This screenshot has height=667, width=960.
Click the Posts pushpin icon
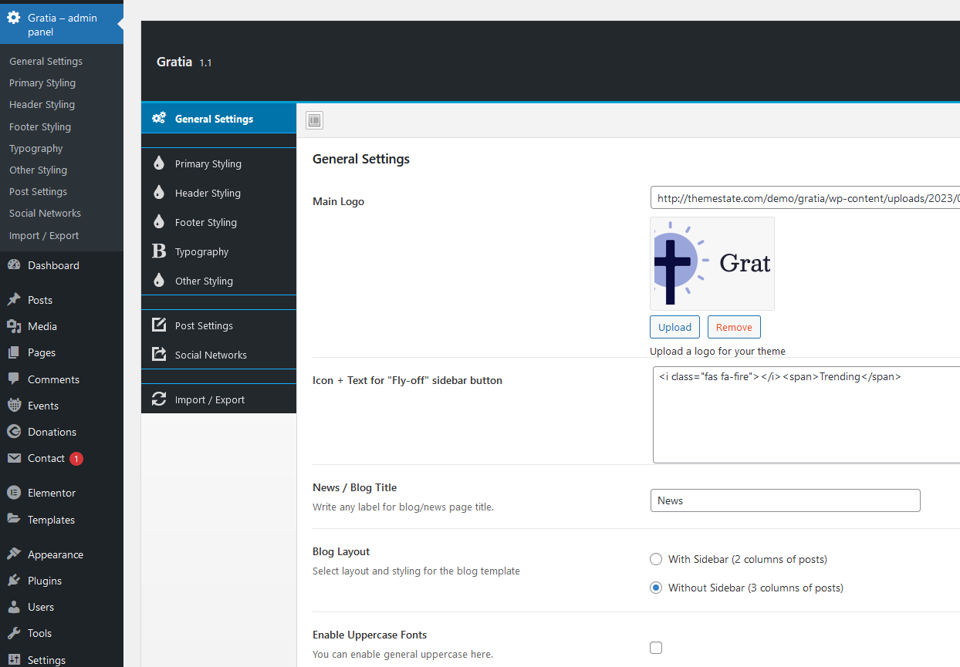[x=14, y=300]
